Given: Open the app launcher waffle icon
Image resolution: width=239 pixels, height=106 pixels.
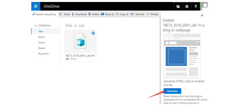Looking at the screenshot, I should pyautogui.click(x=36, y=6).
